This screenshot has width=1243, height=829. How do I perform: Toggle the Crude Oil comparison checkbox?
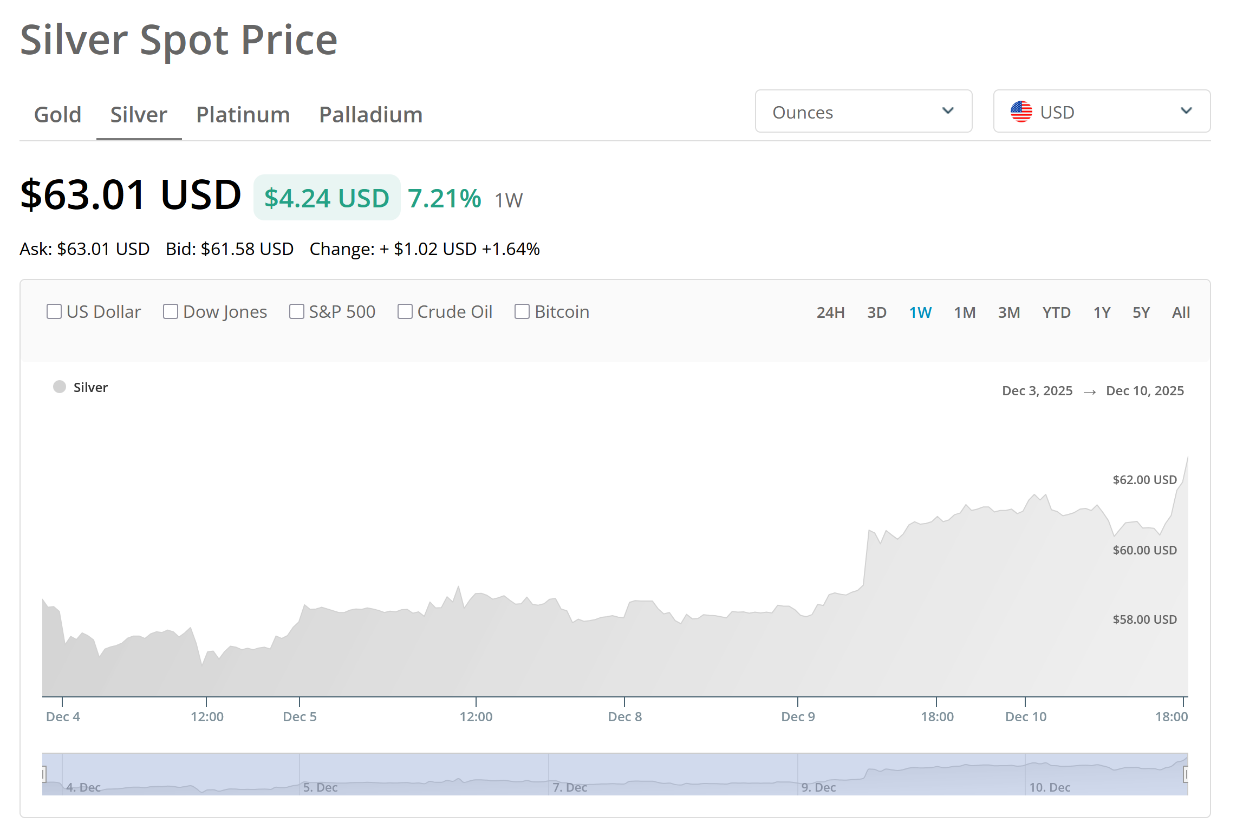[405, 311]
